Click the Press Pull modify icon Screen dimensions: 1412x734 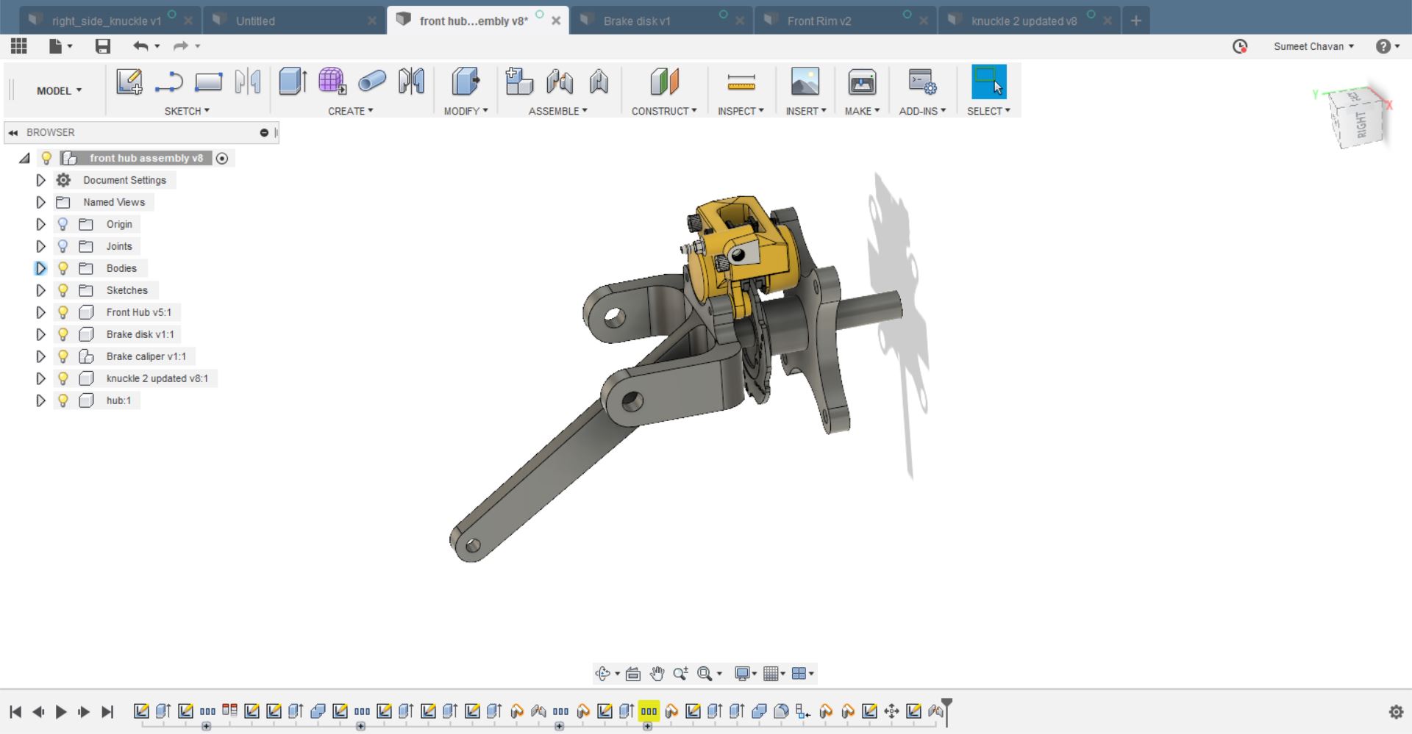tap(466, 82)
